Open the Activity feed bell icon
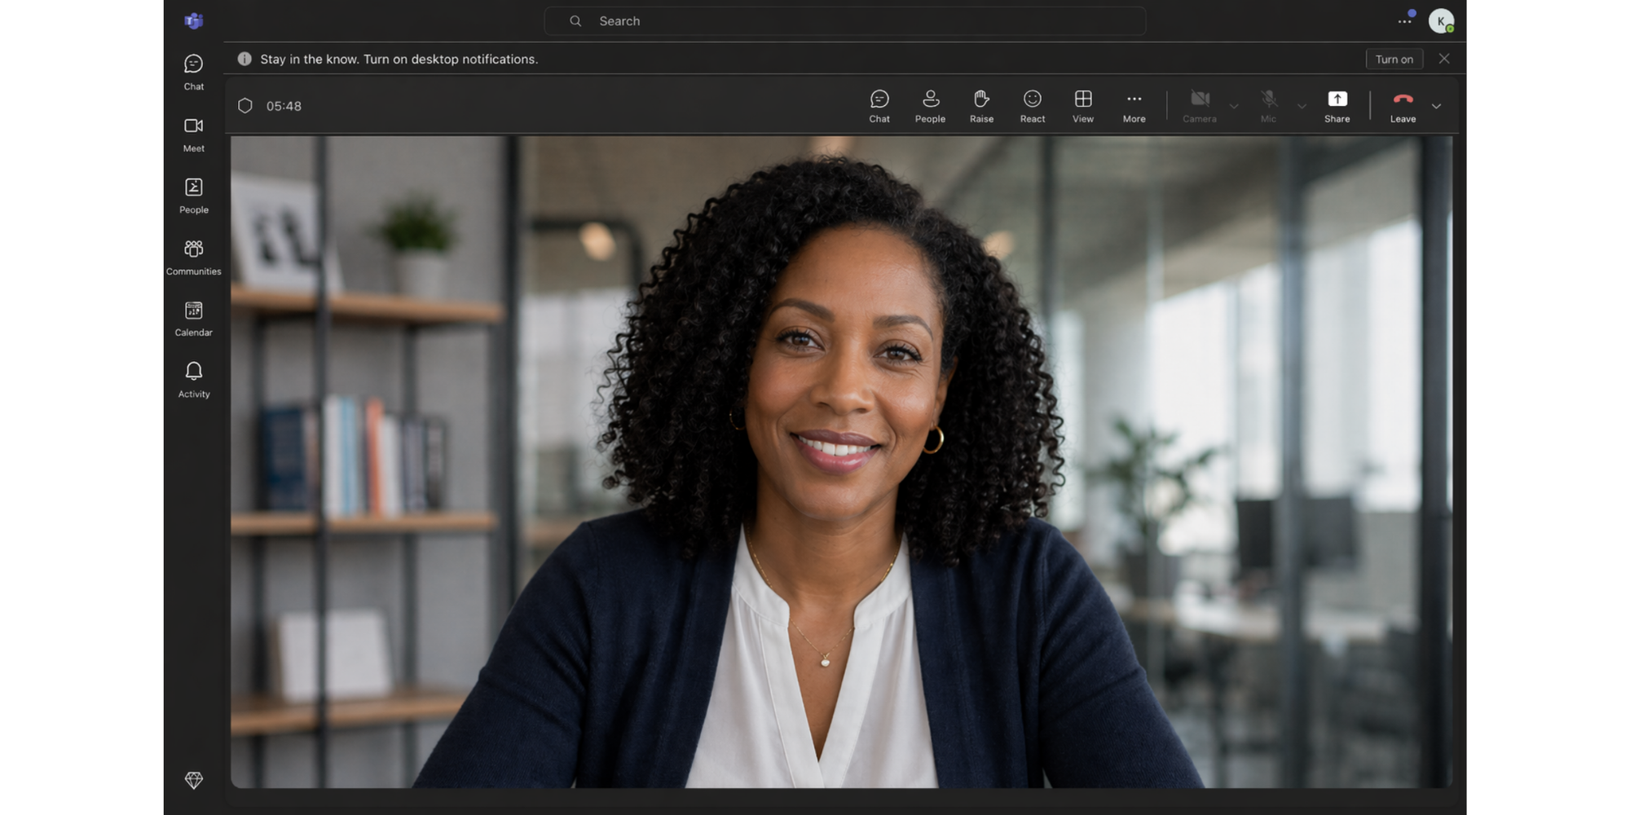1630x815 pixels. [193, 372]
